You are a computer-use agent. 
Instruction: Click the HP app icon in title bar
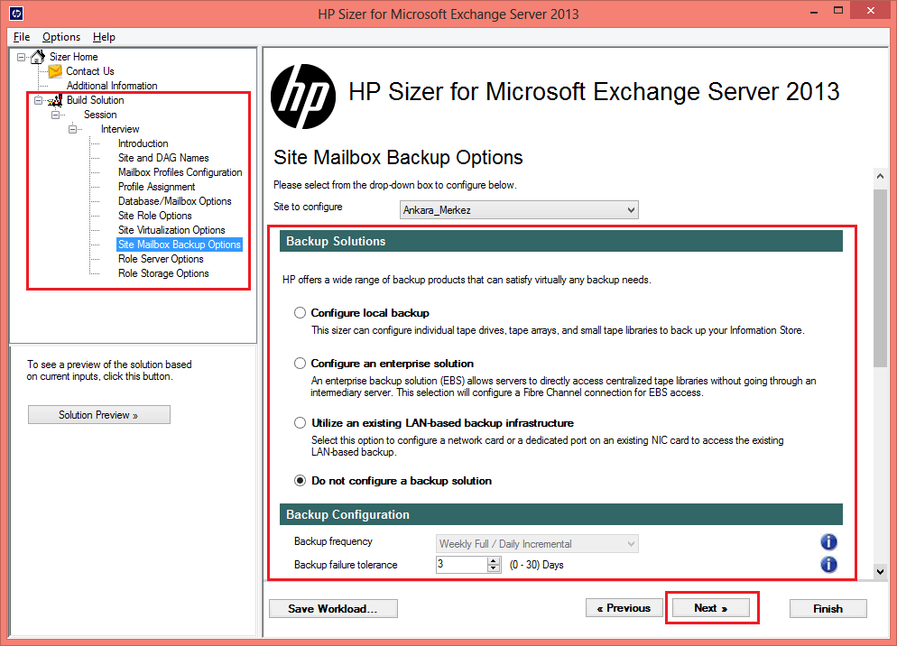click(x=16, y=14)
